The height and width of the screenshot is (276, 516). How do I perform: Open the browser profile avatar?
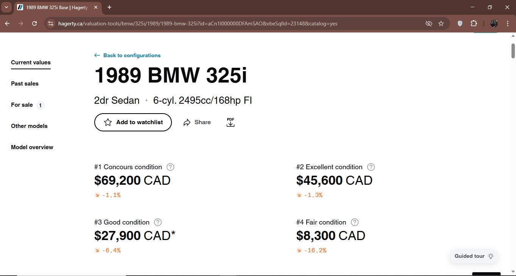point(494,23)
